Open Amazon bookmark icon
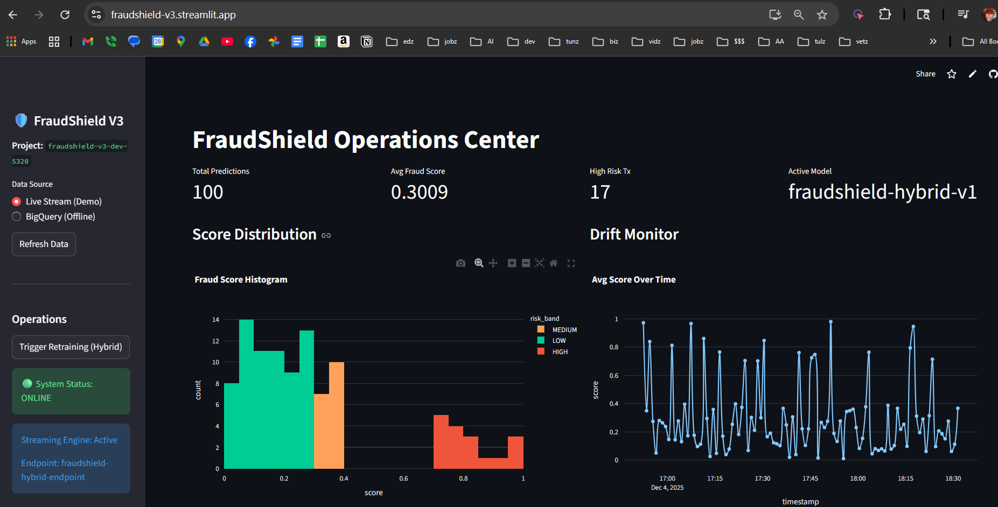The width and height of the screenshot is (998, 507). click(x=344, y=41)
